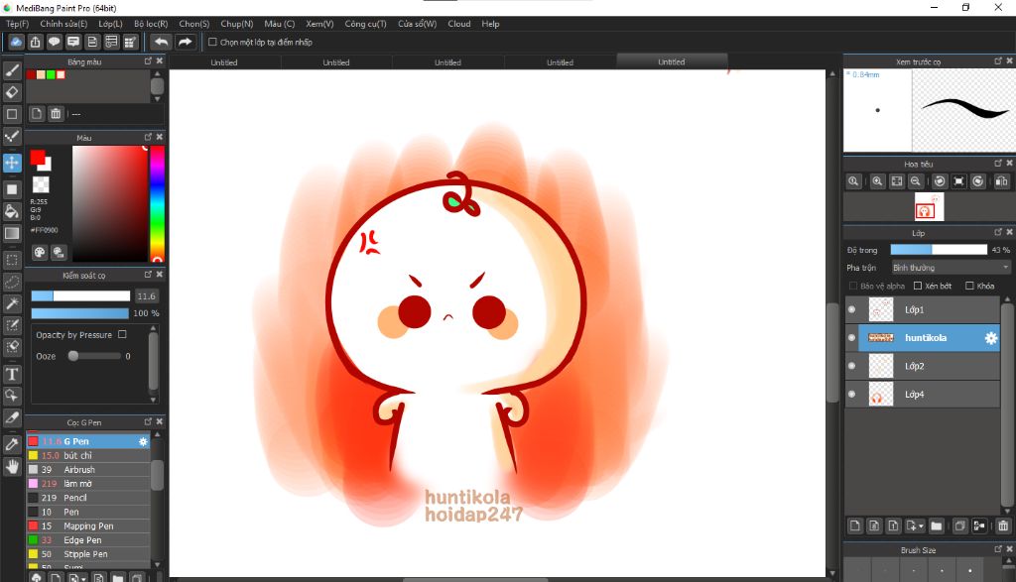This screenshot has width=1016, height=582.
Task: Hide the Lớp4 layer
Action: pos(852,395)
